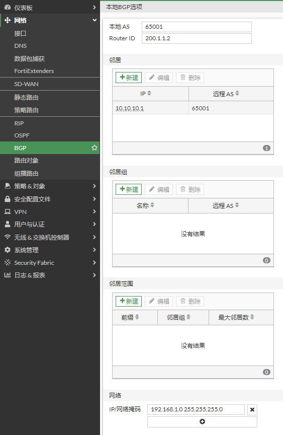Click 新建 in the 邻居范围 section
The image size is (283, 435).
129,301
